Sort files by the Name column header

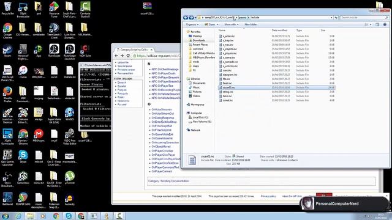point(222,30)
